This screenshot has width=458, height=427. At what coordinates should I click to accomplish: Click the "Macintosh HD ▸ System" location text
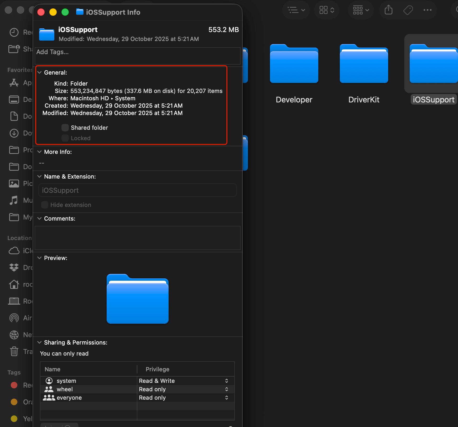(x=103, y=98)
